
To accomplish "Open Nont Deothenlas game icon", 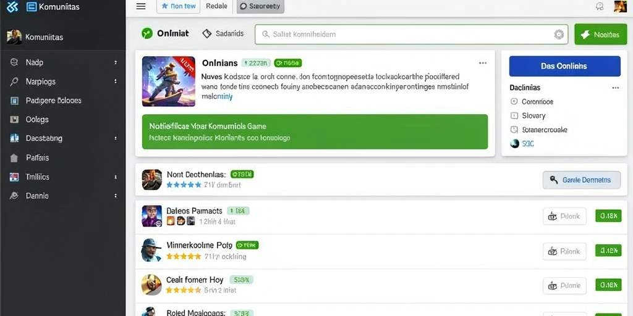I will 152,180.
